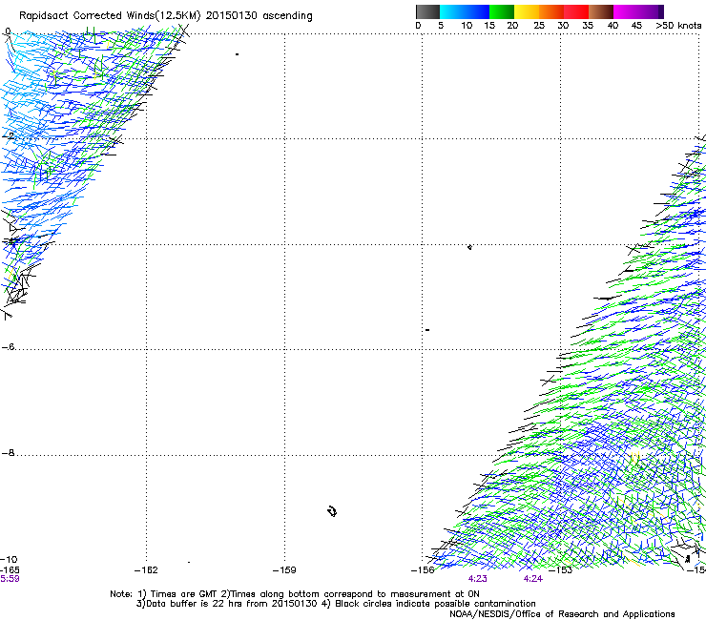Click the legend label '25'
Screen dimensions: 706x620
tap(539, 25)
